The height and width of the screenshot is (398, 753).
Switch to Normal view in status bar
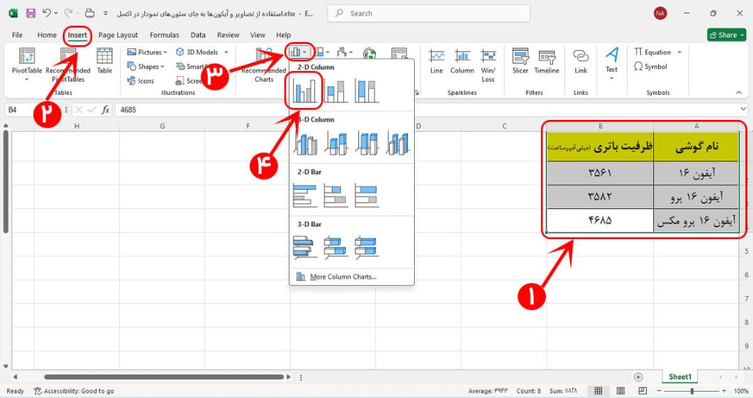[x=598, y=391]
